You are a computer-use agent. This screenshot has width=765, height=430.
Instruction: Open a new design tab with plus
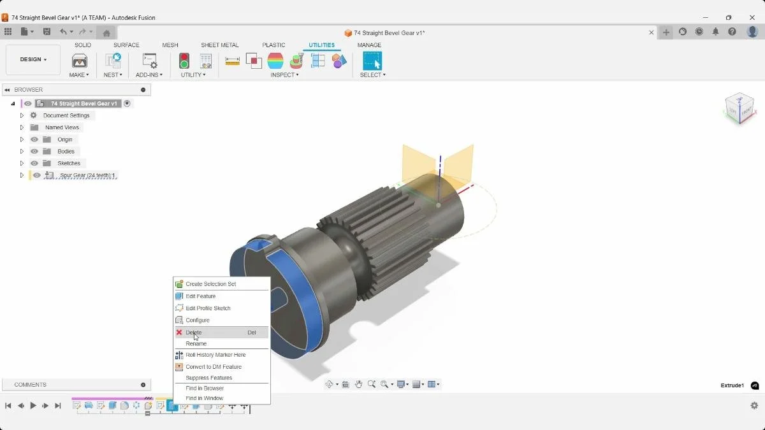coord(666,32)
